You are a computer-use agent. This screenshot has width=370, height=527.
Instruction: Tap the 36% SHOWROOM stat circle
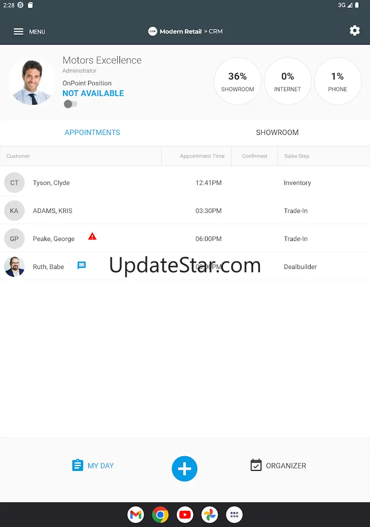coord(238,81)
